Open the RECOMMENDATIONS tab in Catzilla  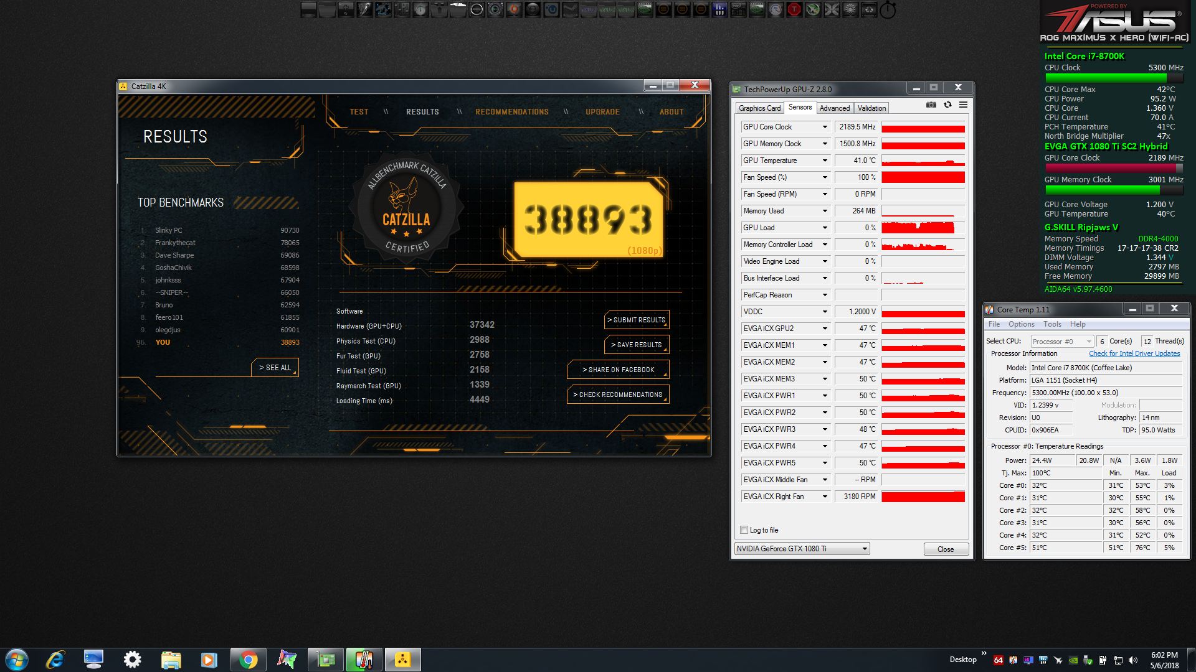(x=511, y=112)
